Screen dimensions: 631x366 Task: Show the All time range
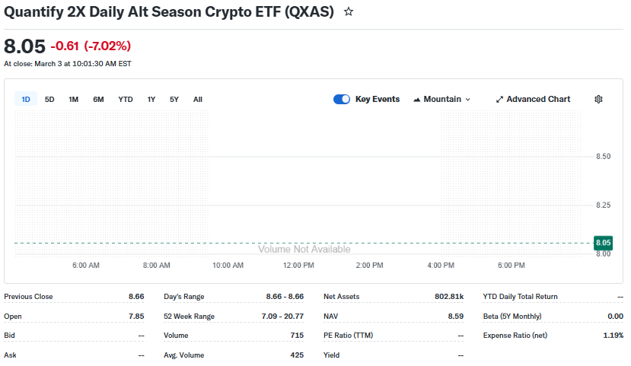(198, 99)
